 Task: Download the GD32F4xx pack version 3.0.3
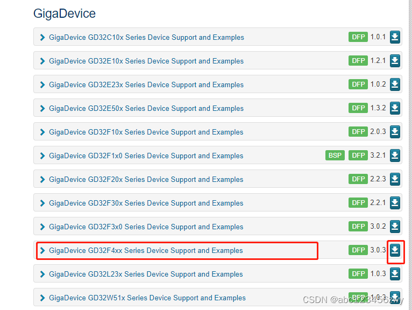(395, 250)
